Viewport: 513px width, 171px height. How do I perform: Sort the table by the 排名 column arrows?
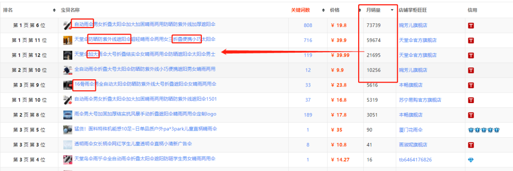(x=54, y=10)
